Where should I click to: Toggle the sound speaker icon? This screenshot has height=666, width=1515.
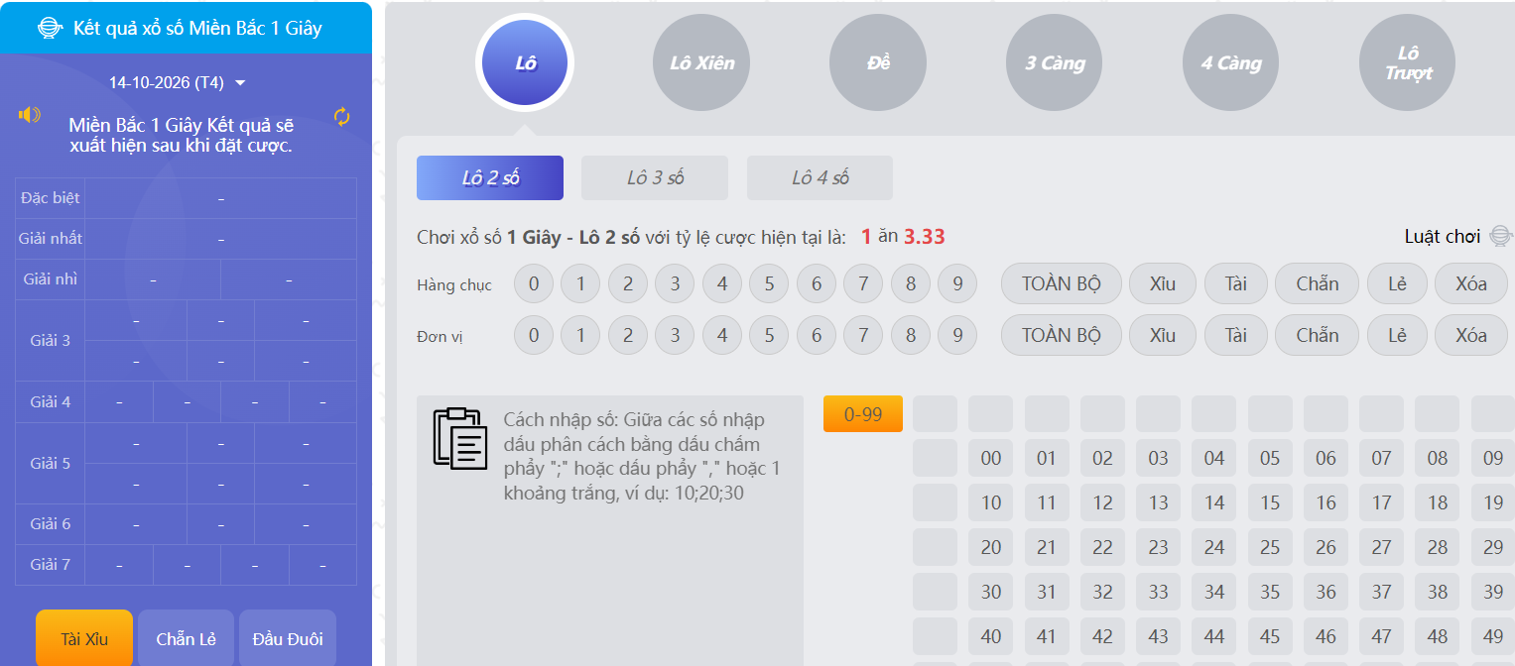30,115
